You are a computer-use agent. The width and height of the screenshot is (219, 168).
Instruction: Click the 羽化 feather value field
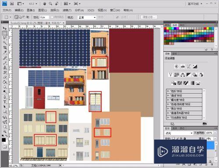(x=44, y=17)
